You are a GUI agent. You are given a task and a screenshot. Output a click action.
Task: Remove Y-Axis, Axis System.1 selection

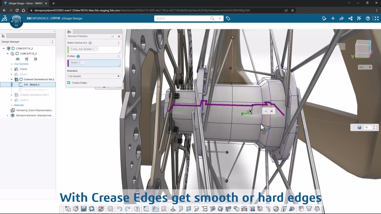click(96, 49)
